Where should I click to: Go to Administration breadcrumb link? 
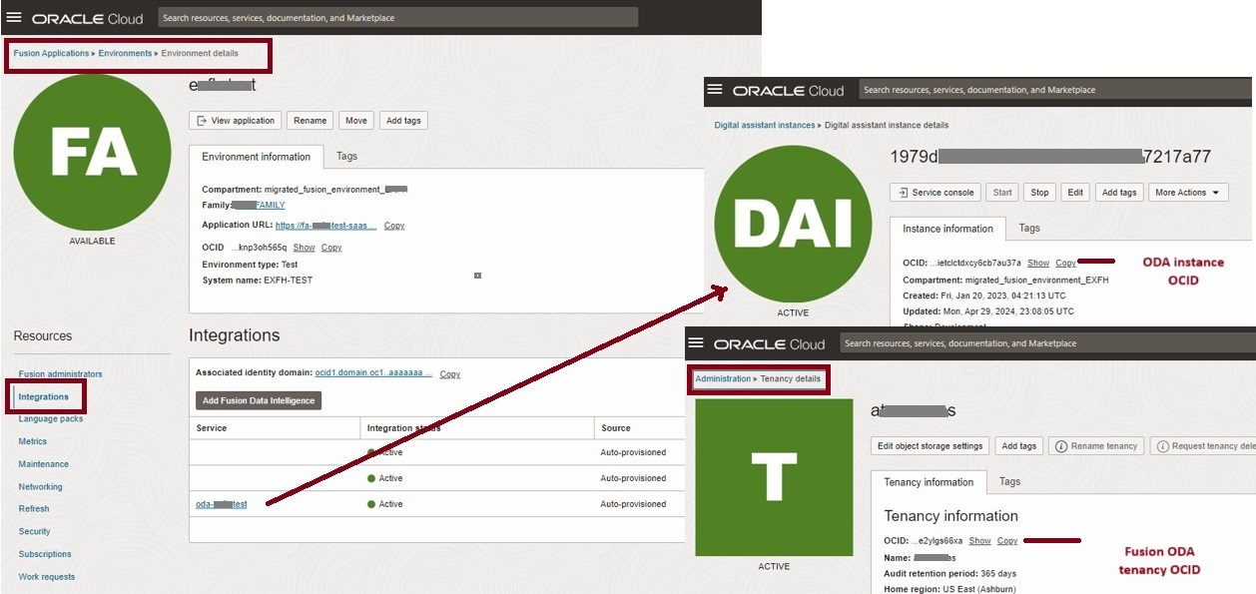[x=723, y=378]
